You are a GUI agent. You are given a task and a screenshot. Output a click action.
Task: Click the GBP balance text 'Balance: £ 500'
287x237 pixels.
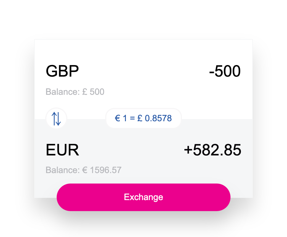coord(75,92)
